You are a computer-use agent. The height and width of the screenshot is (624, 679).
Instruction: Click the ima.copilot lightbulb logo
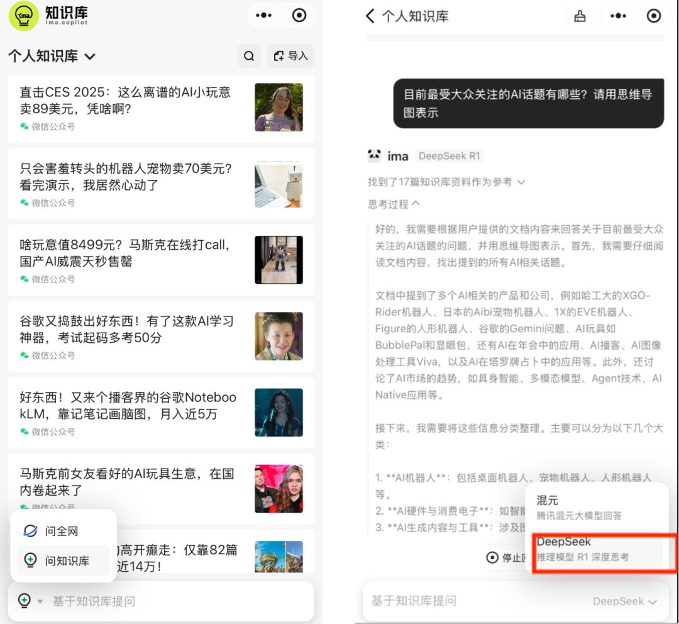click(23, 15)
